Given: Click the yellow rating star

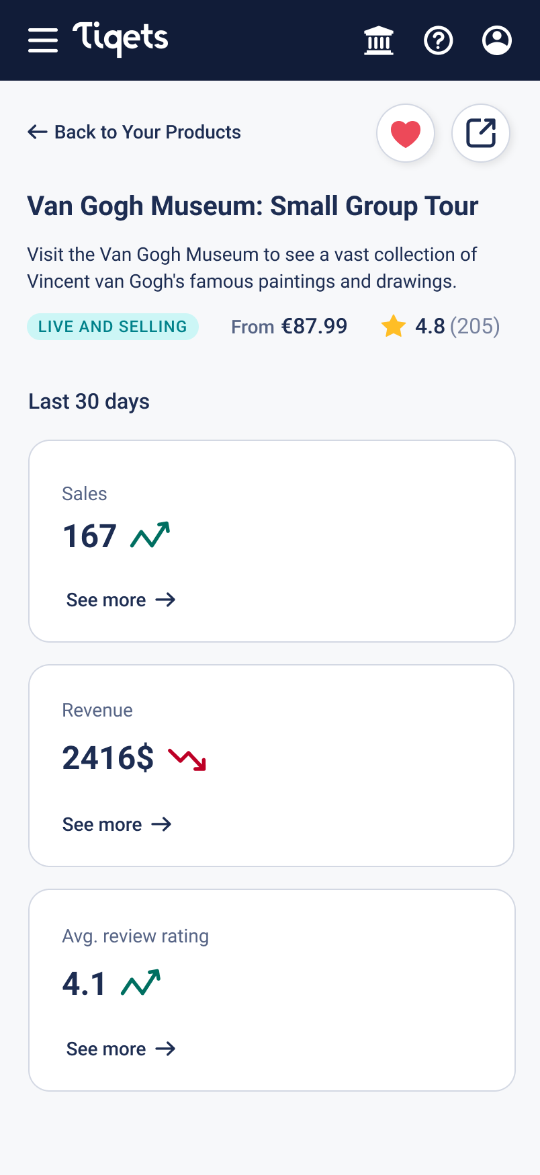Looking at the screenshot, I should [x=394, y=327].
